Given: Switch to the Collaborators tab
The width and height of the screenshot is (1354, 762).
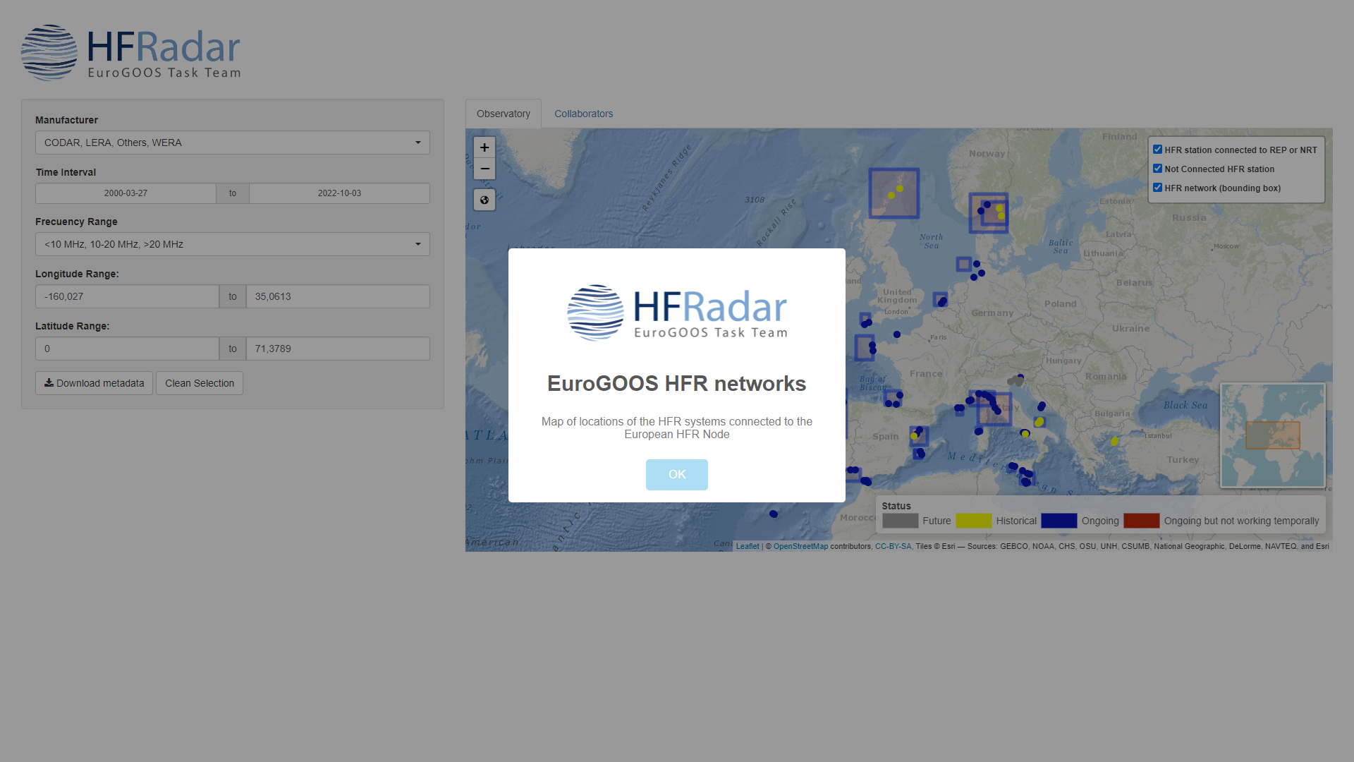Looking at the screenshot, I should [583, 114].
